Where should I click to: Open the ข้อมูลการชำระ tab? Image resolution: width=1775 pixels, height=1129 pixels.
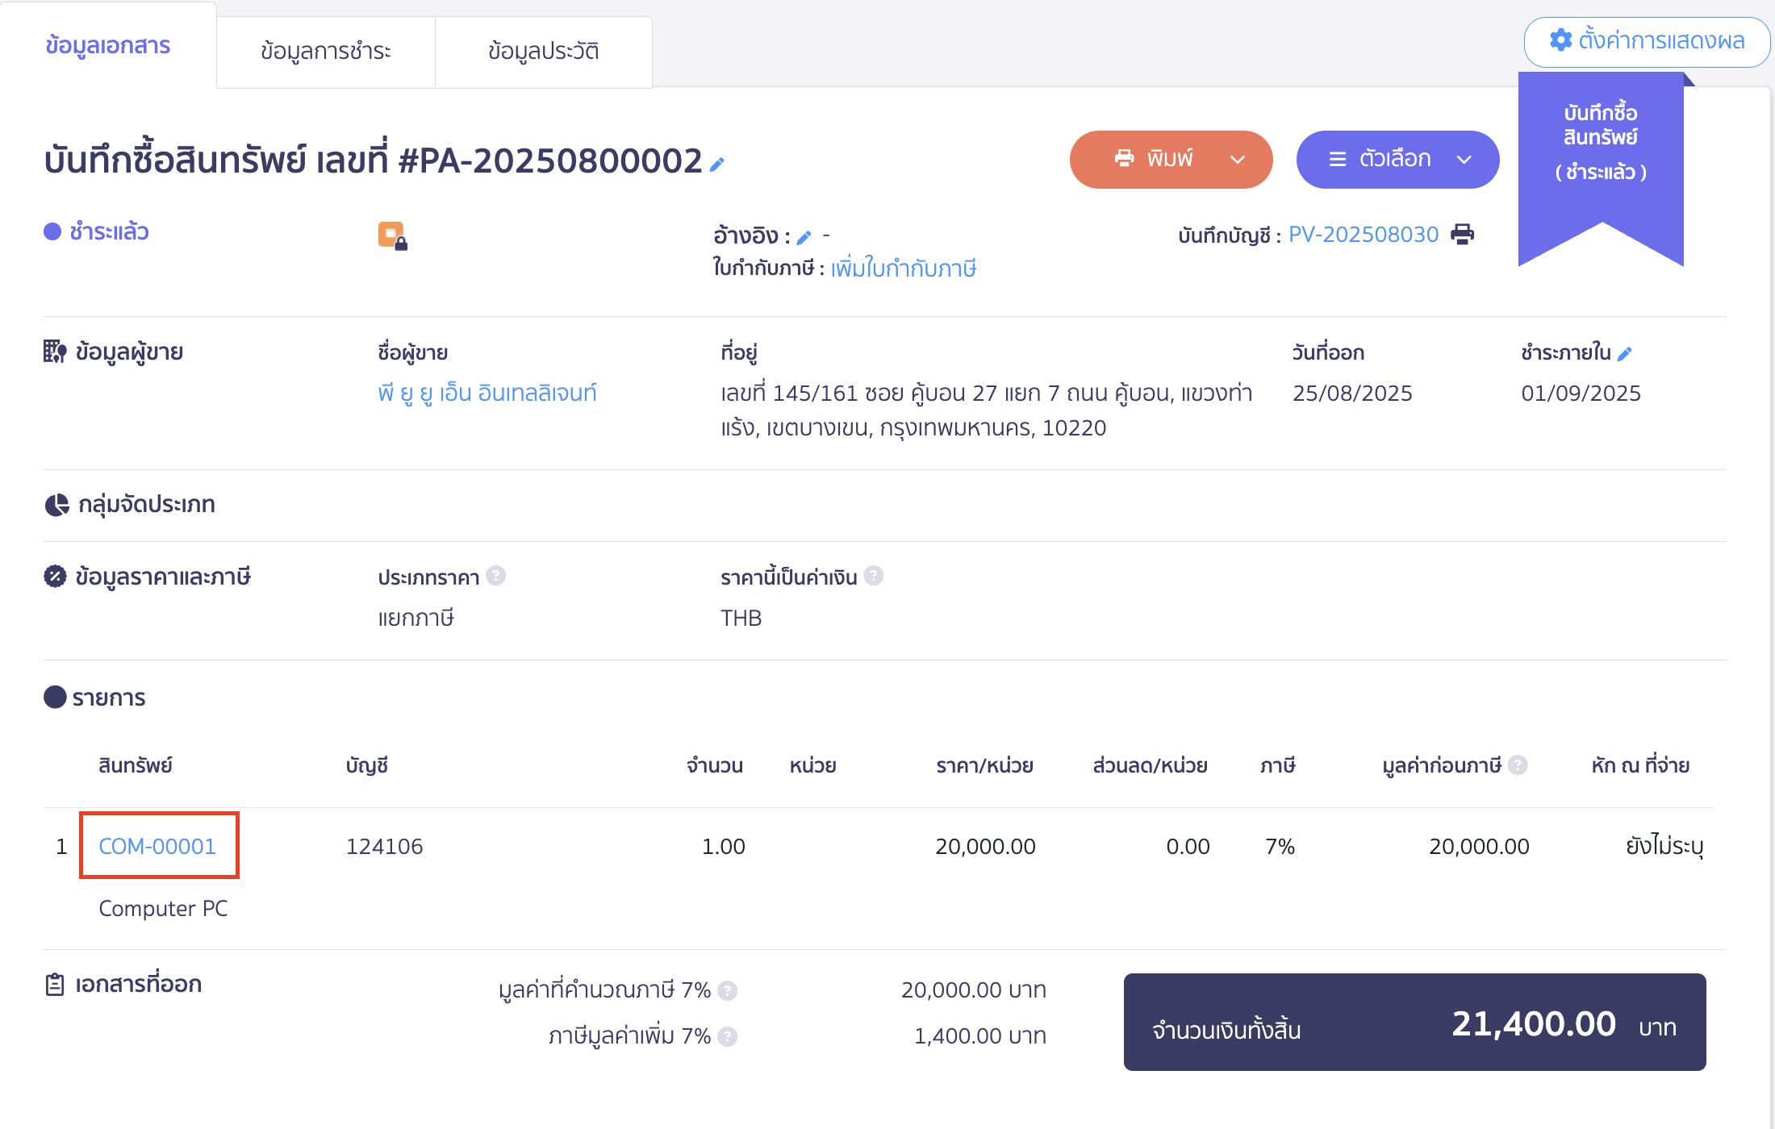(x=326, y=52)
